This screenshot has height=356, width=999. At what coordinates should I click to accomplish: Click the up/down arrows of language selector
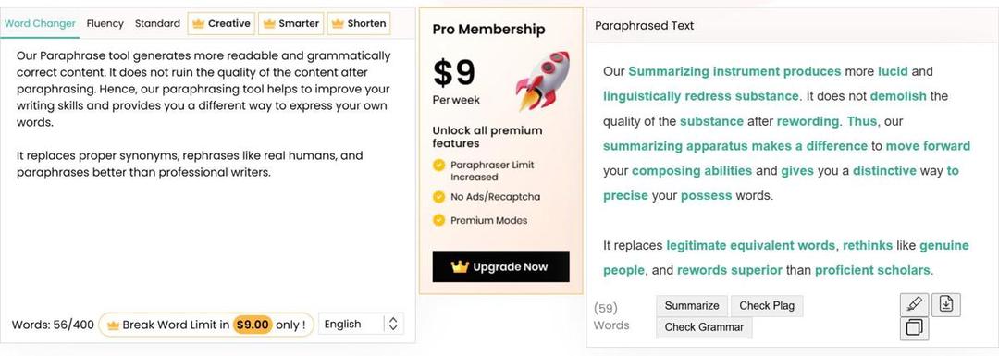tap(393, 325)
